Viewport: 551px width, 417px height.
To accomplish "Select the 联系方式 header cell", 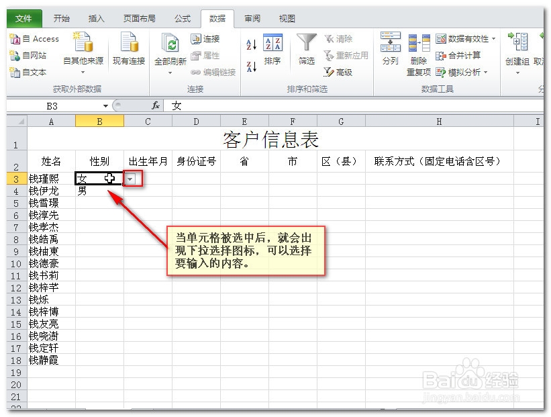I will 439,161.
